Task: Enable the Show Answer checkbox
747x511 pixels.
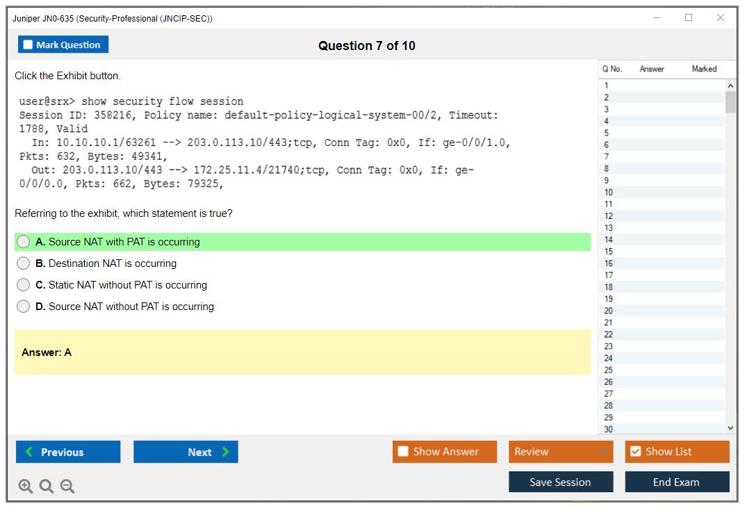Action: [x=403, y=452]
